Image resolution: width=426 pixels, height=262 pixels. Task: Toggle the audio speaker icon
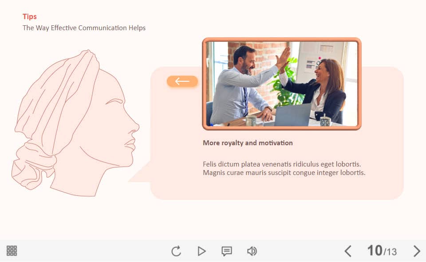click(x=252, y=251)
